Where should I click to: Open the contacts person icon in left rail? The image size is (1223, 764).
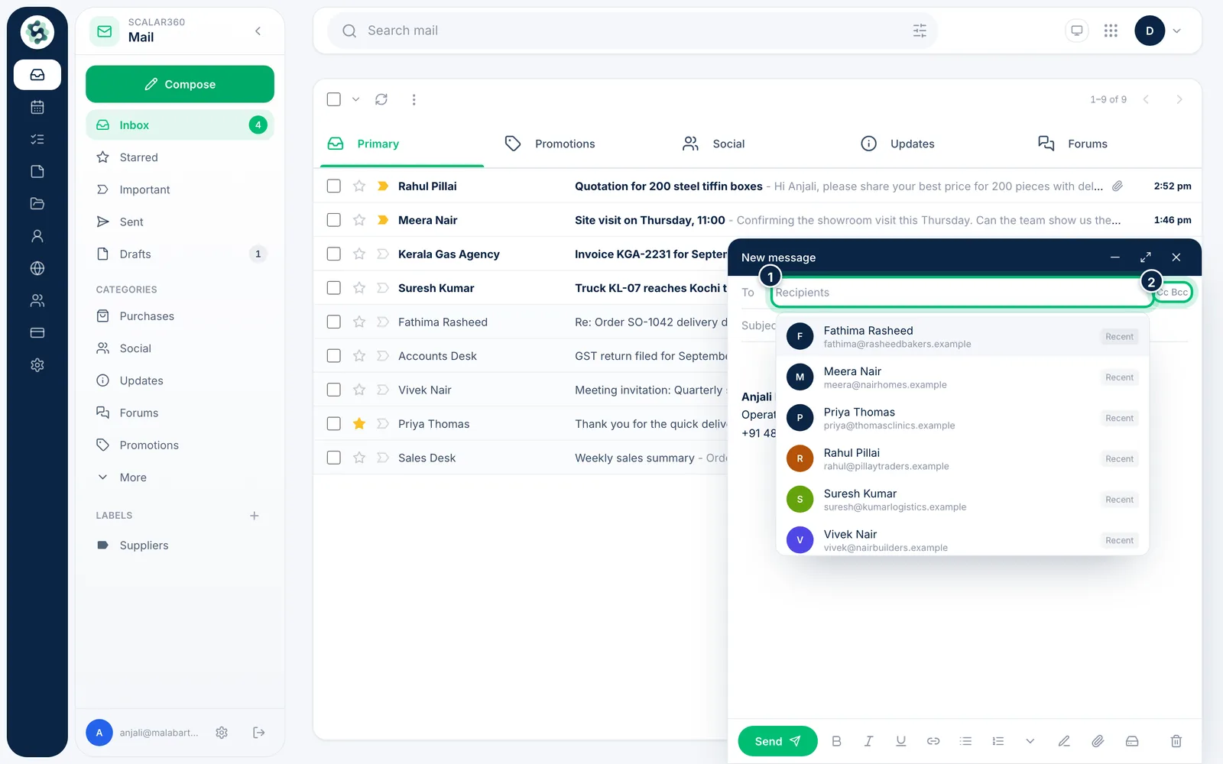(37, 236)
